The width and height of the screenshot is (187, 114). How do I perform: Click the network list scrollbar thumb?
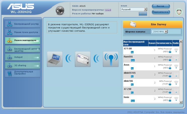coord(181,56)
